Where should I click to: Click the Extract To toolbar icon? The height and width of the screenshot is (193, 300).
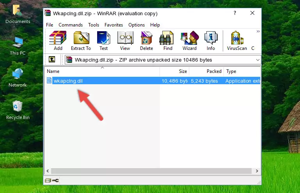point(81,41)
